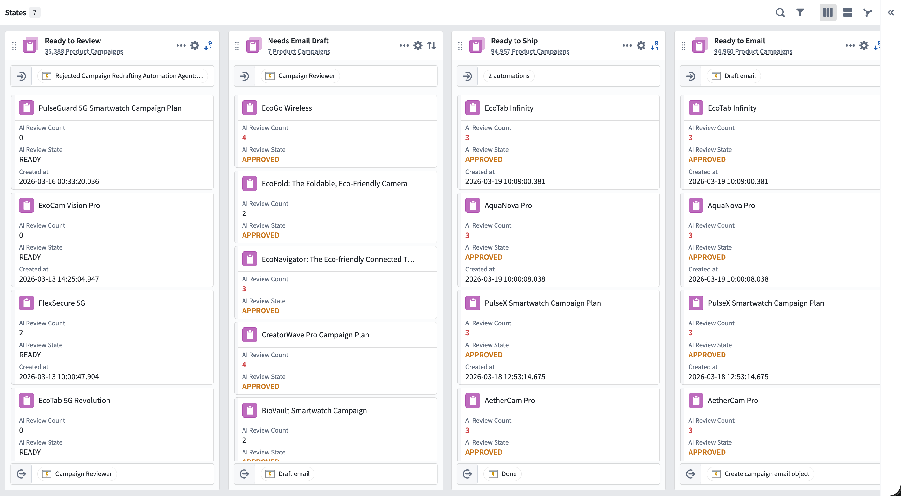The image size is (901, 496).
Task: Switch to the table view layout
Action: click(847, 12)
